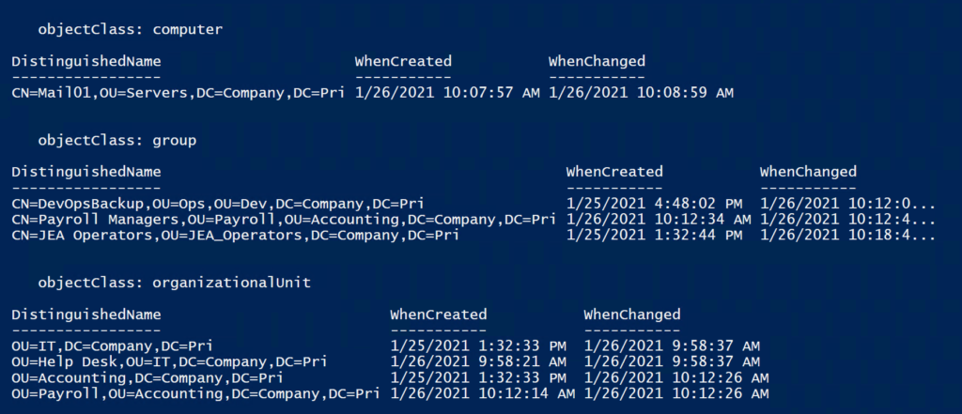Image resolution: width=962 pixels, height=414 pixels.
Task: Select the OU=Payroll,OU=Accounting entry
Action: 195,393
